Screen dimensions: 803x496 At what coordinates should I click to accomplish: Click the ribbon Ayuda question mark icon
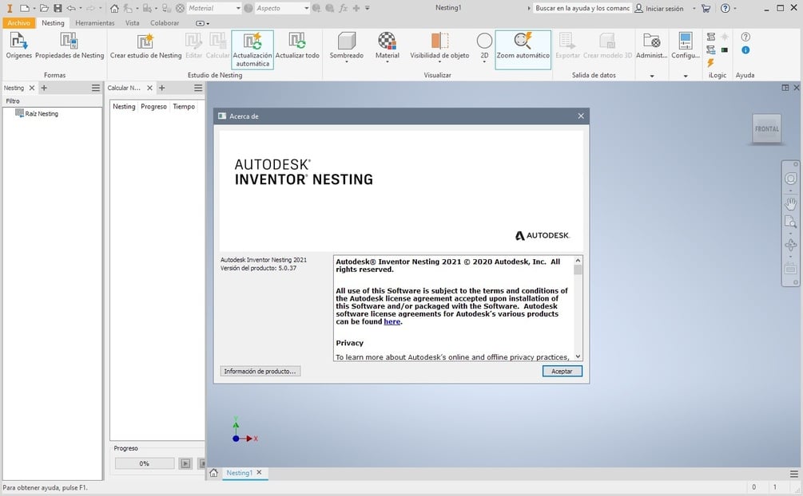(x=745, y=37)
